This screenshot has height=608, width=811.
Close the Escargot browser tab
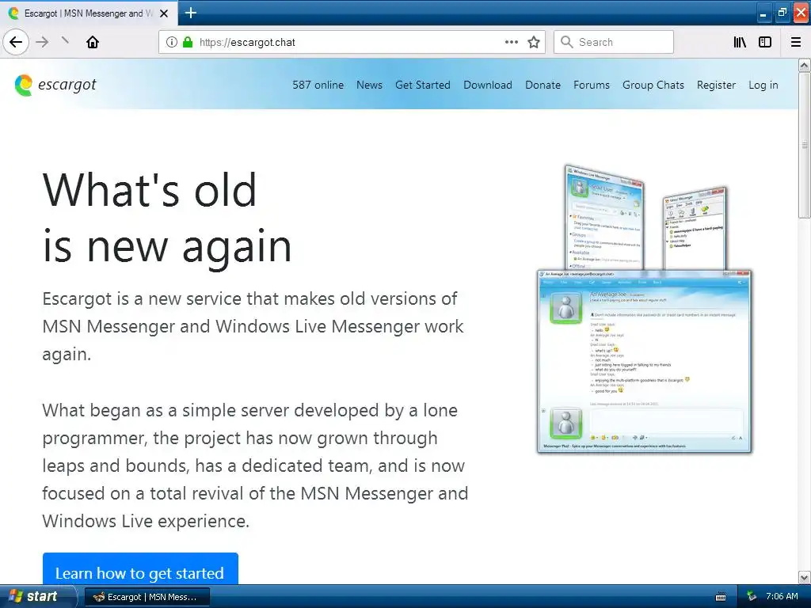(x=164, y=13)
